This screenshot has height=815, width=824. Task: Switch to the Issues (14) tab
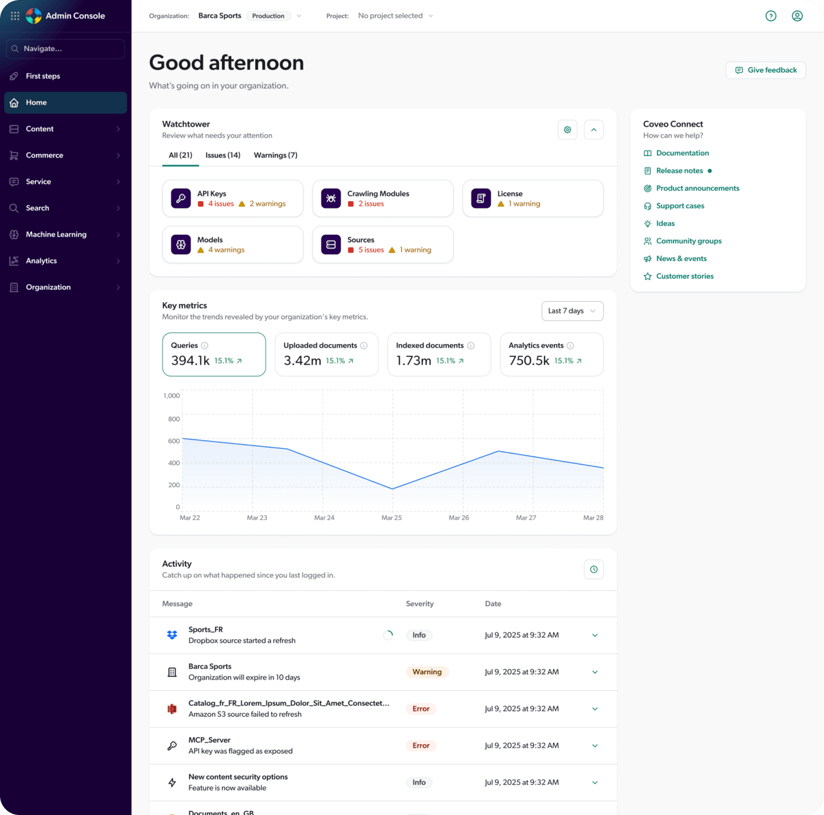coord(223,155)
